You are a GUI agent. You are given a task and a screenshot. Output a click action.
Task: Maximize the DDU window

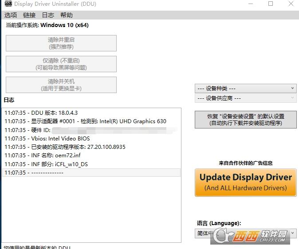271,4
